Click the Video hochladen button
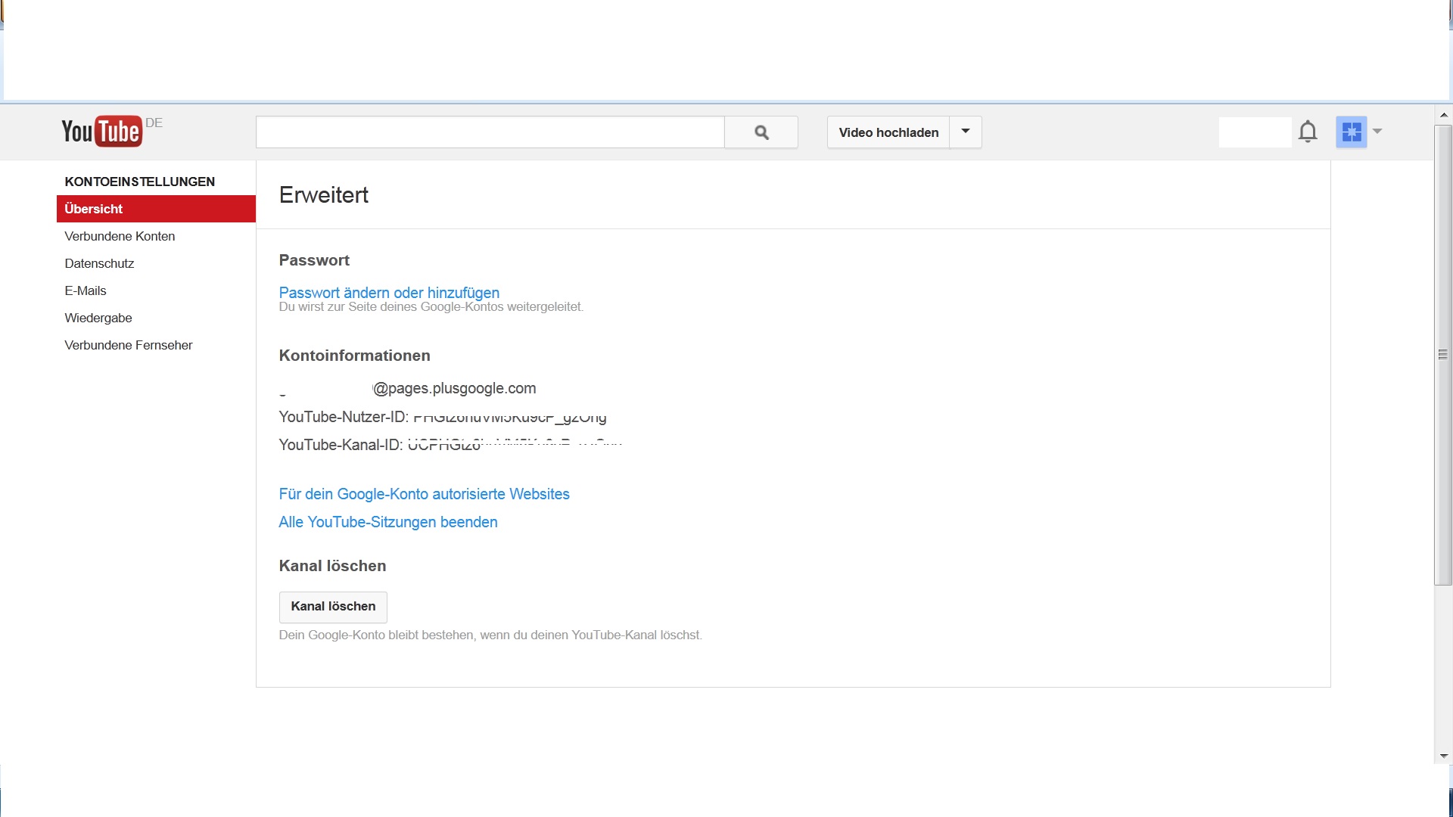This screenshot has width=1453, height=817. (x=888, y=132)
